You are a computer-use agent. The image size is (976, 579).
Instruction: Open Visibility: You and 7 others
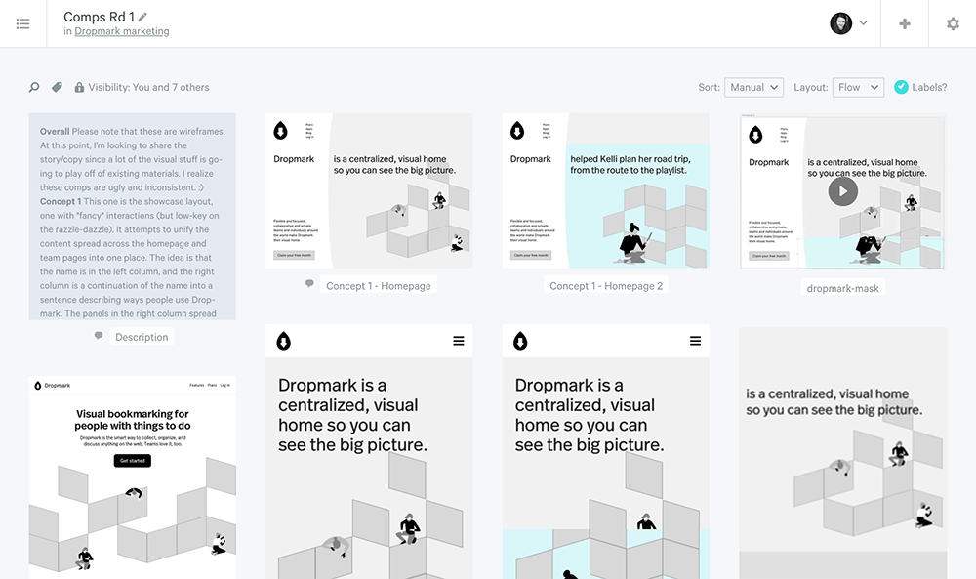pyautogui.click(x=148, y=87)
